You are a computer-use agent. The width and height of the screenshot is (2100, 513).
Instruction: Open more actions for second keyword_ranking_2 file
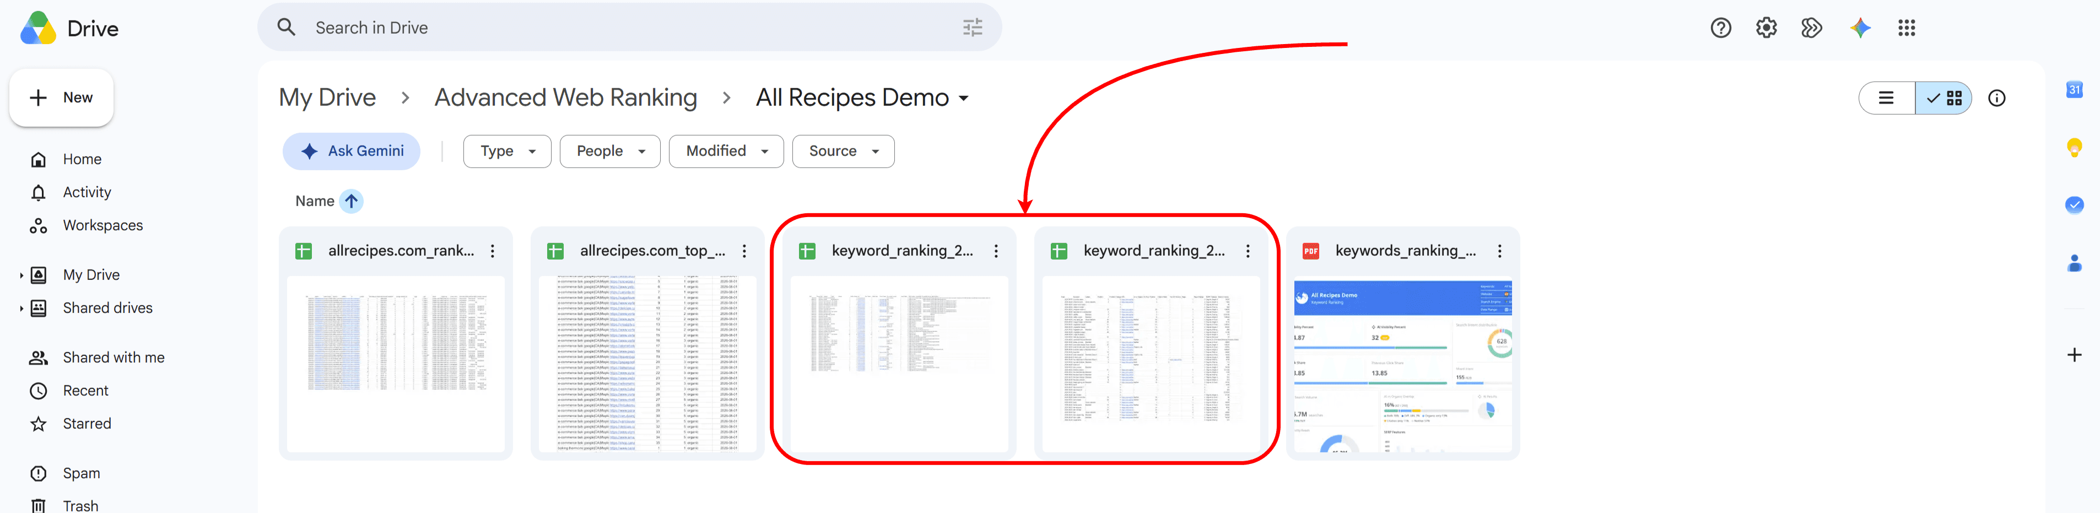point(1248,251)
